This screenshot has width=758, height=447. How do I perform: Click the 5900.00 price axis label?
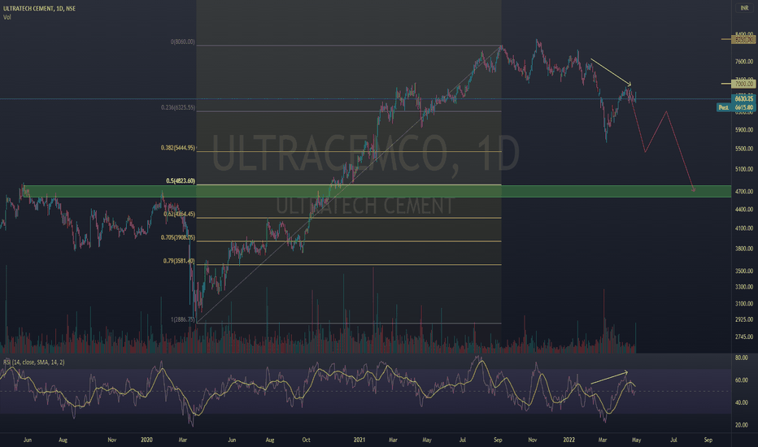click(744, 130)
